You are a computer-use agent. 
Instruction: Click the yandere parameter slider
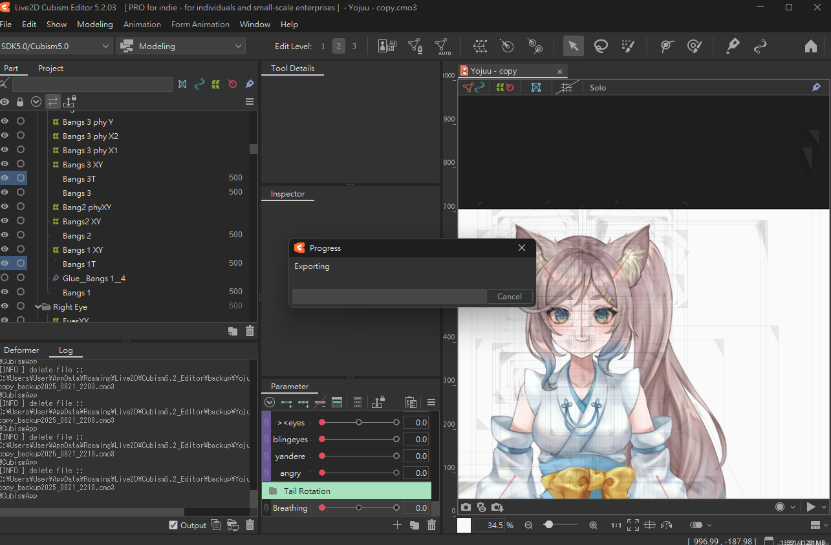(359, 456)
